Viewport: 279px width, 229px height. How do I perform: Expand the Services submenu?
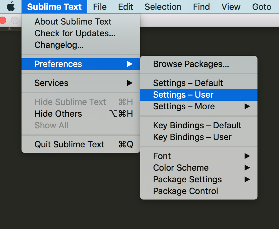coord(81,83)
